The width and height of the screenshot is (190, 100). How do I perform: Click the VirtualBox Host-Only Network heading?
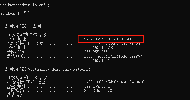click(59, 69)
